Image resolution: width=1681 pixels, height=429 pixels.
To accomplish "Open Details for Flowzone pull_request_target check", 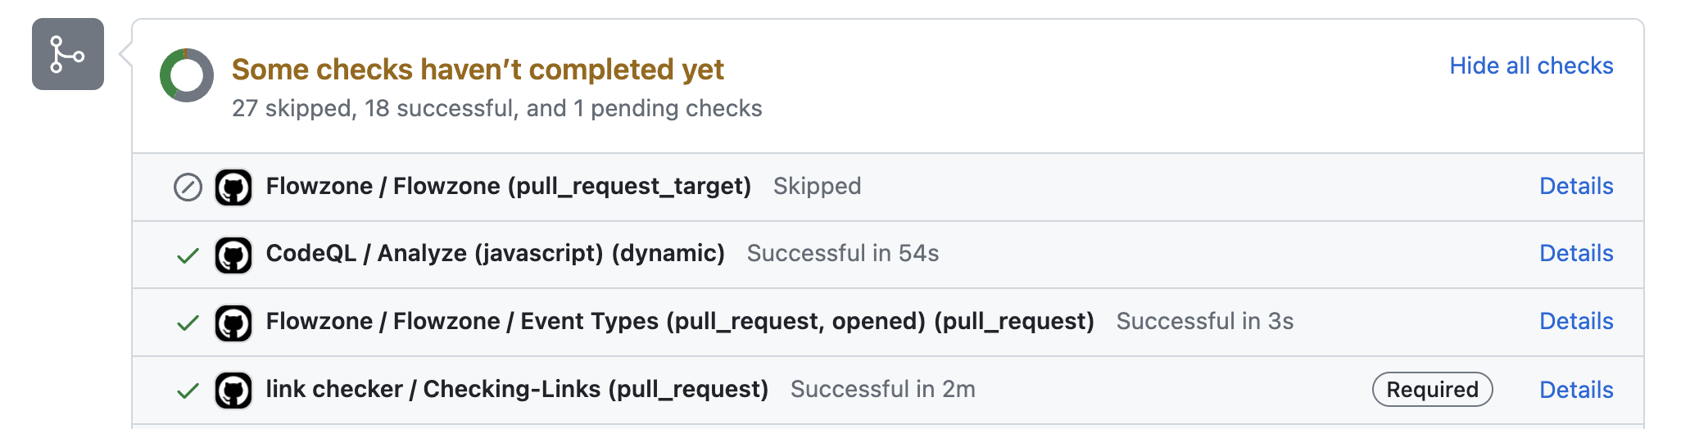I will click(1576, 186).
